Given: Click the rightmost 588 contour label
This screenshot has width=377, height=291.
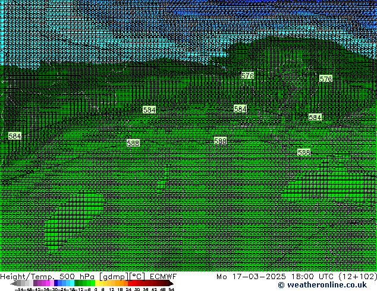Looking at the screenshot, I should (304, 153).
